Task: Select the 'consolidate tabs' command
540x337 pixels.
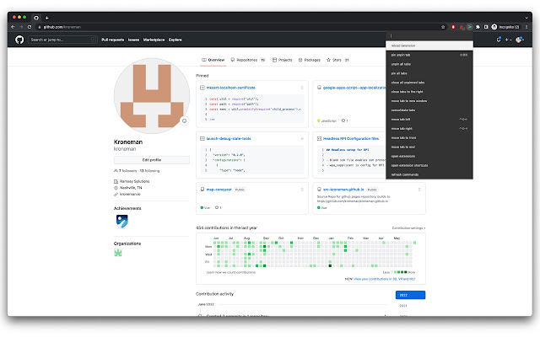Action: (x=429, y=110)
